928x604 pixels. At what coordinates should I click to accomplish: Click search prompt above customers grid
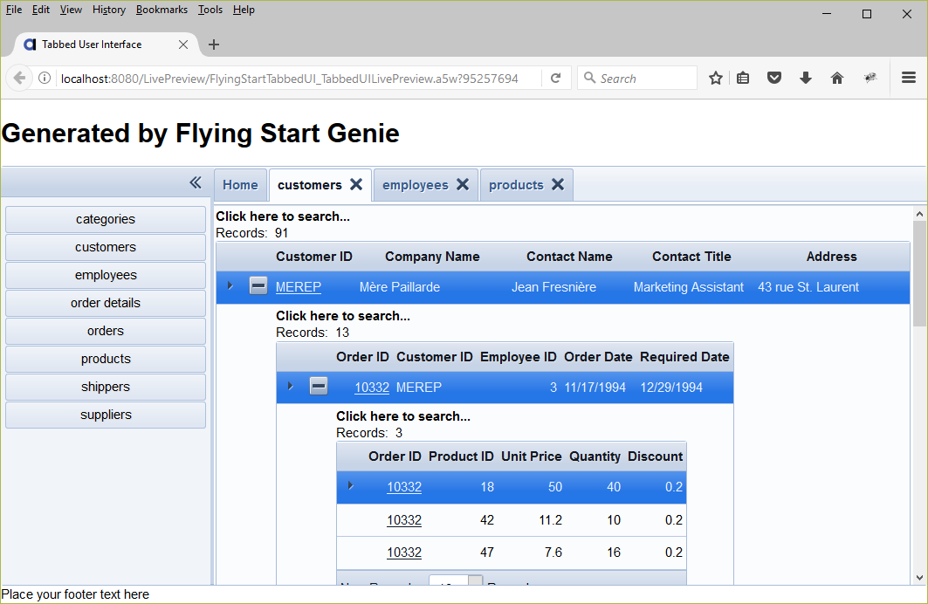(x=282, y=216)
